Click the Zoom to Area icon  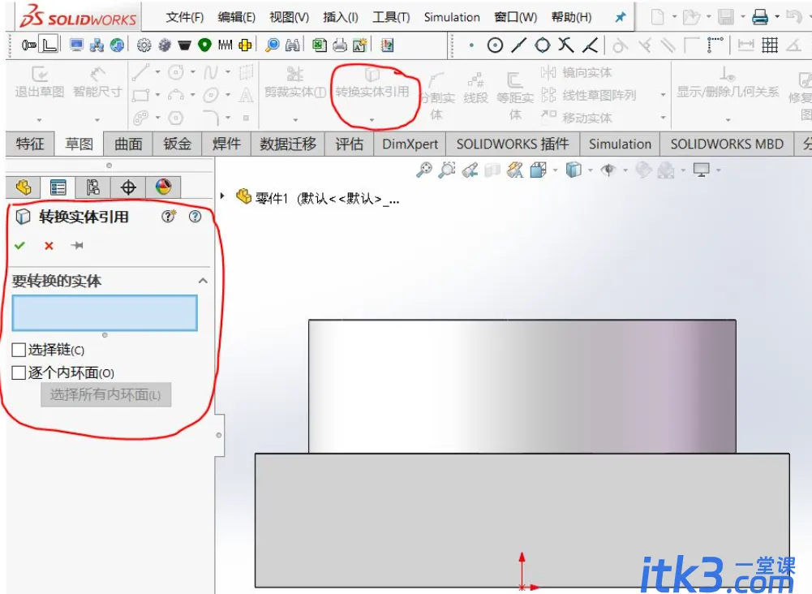(x=447, y=170)
